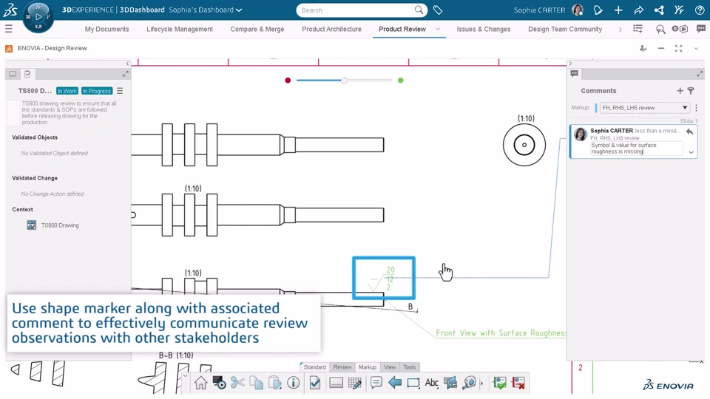
Task: Open the Design Review widget dropdown chevron
Action: coord(696,49)
